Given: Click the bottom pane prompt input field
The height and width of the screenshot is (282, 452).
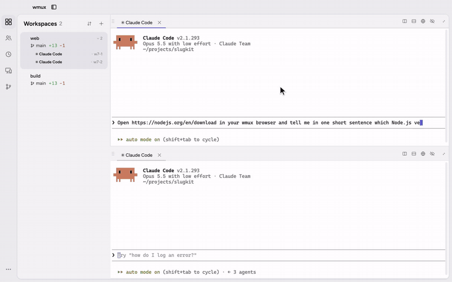Looking at the screenshot, I should 278,255.
